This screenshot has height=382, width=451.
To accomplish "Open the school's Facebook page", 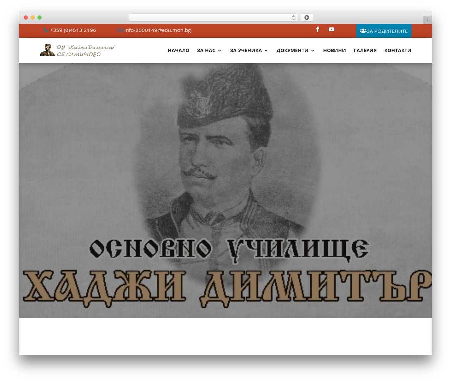I will pos(317,29).
